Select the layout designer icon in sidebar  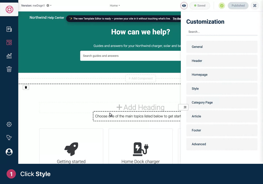tap(9, 42)
